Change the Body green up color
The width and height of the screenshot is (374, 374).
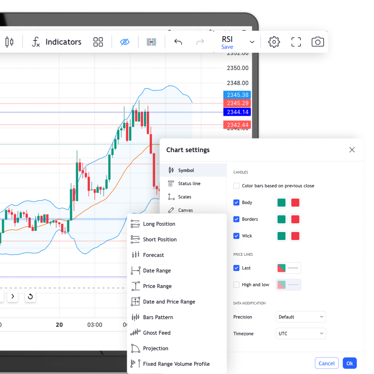pyautogui.click(x=282, y=202)
